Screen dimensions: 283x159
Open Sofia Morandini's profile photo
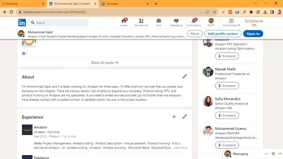(x=208, y=101)
